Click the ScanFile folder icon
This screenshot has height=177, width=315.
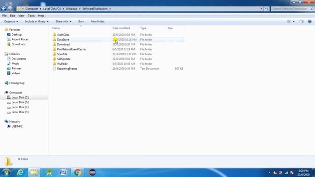click(x=54, y=54)
